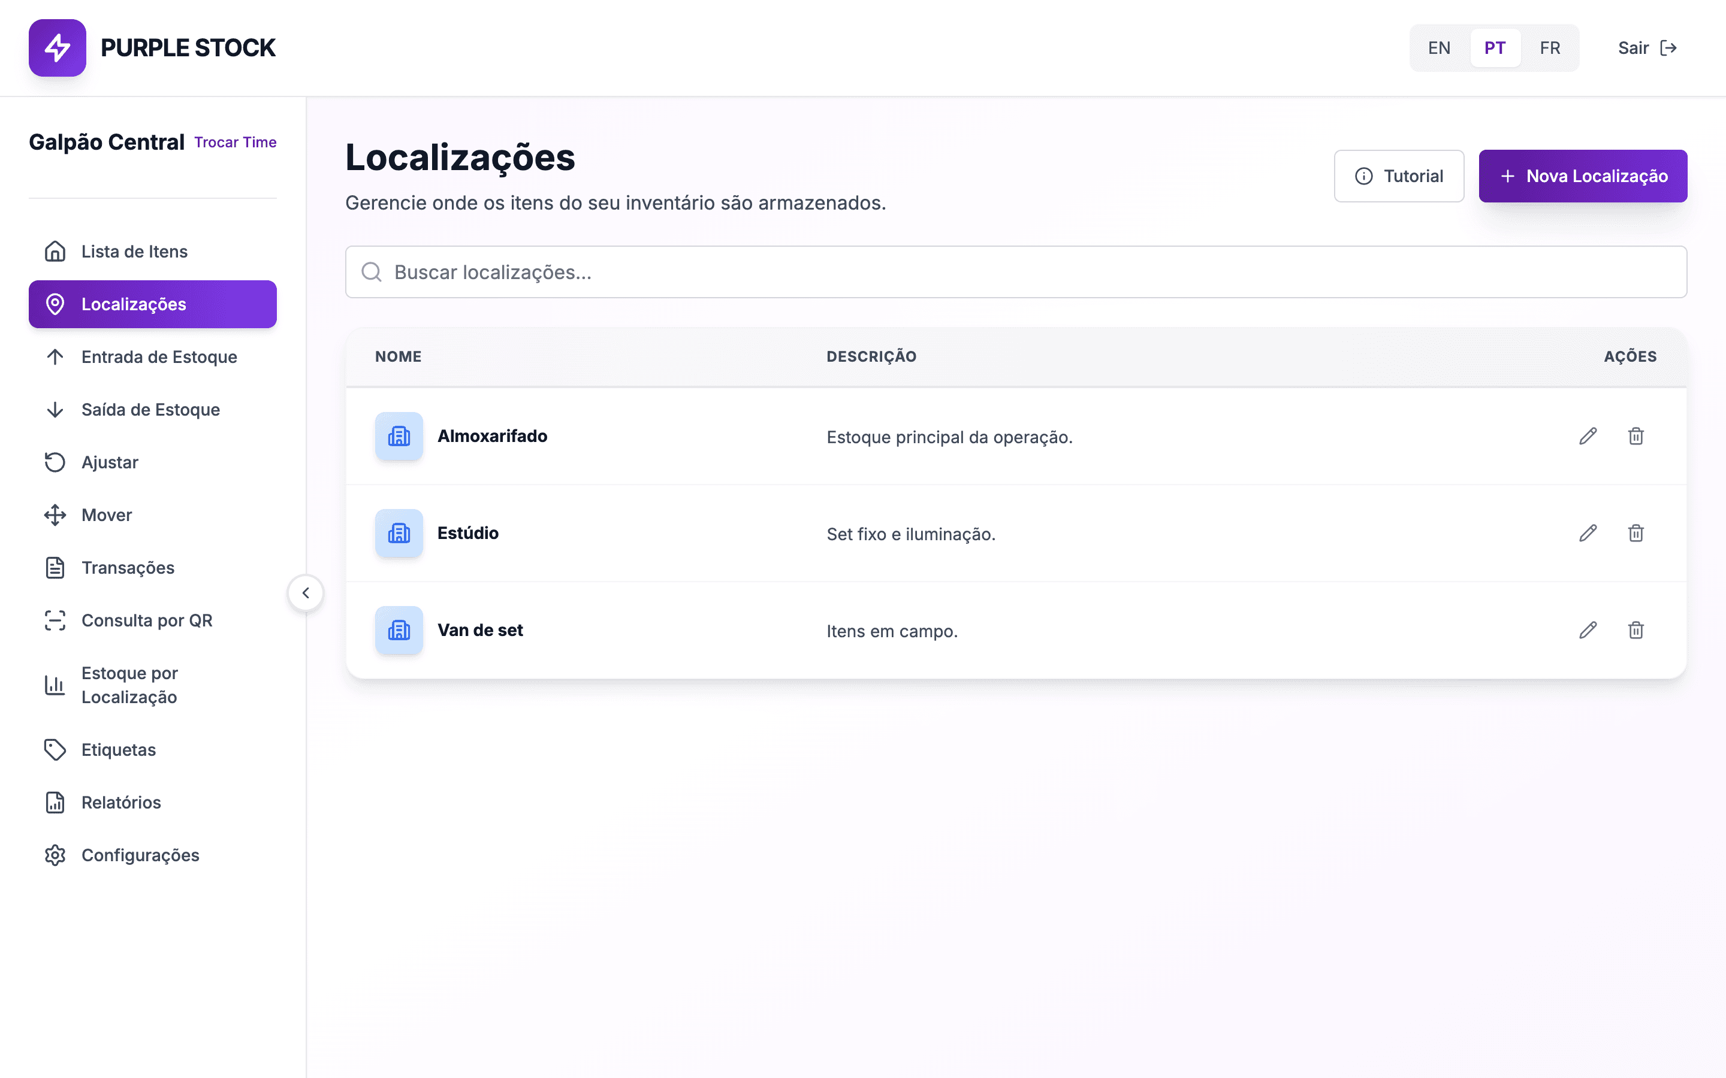Click the Nova Localização button
This screenshot has width=1726, height=1078.
[1583, 176]
